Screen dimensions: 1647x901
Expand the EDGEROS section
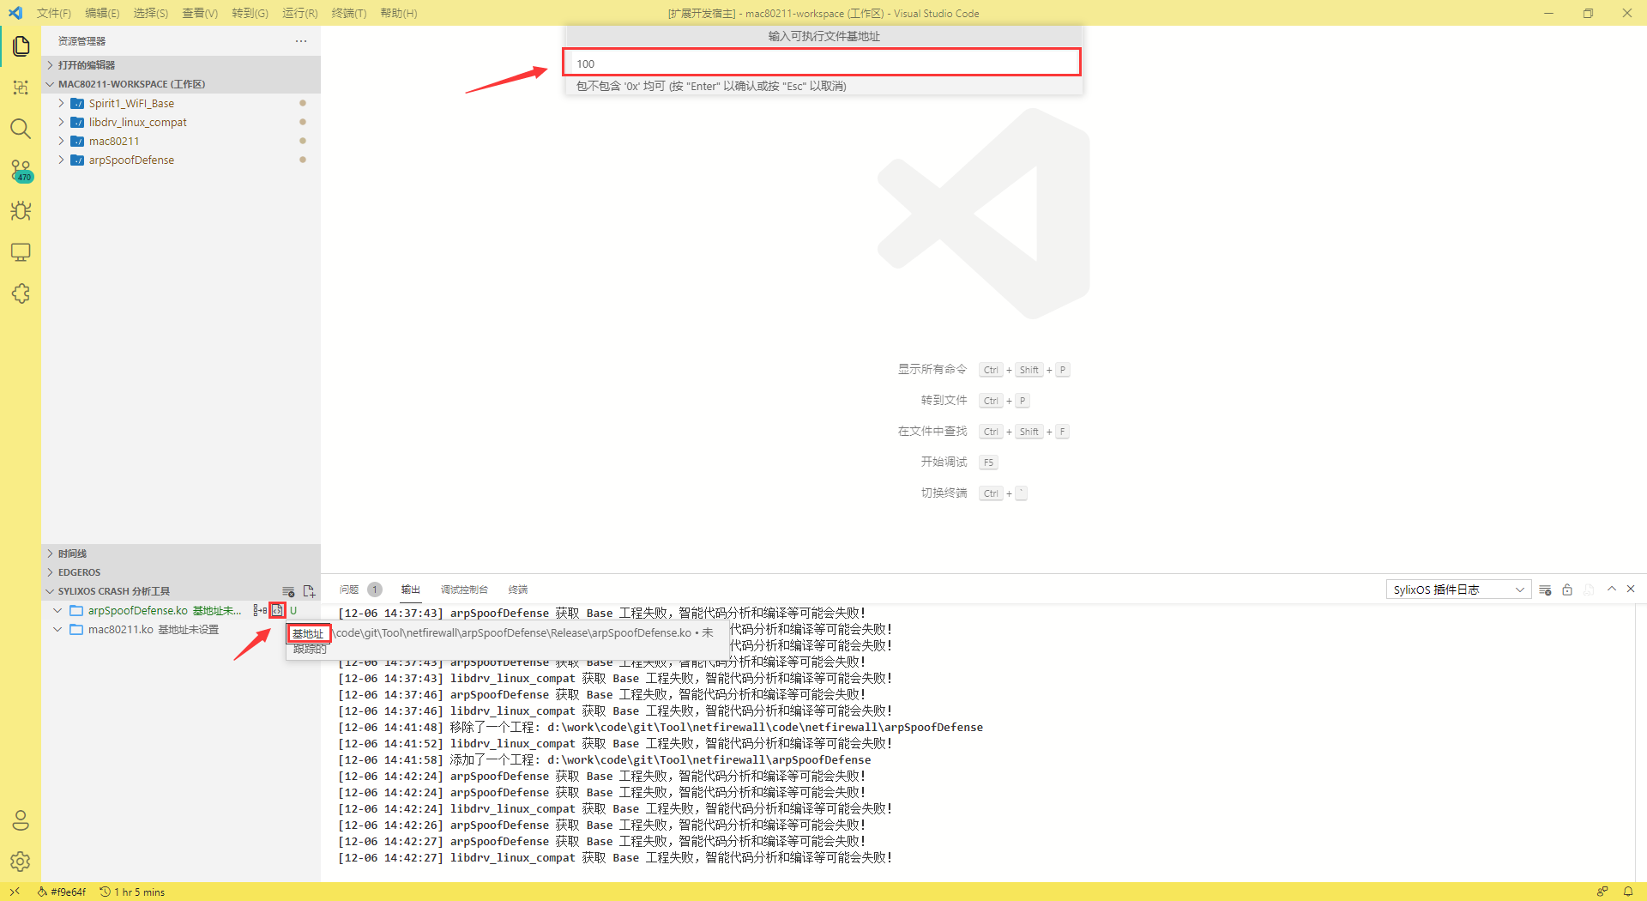[181, 572]
